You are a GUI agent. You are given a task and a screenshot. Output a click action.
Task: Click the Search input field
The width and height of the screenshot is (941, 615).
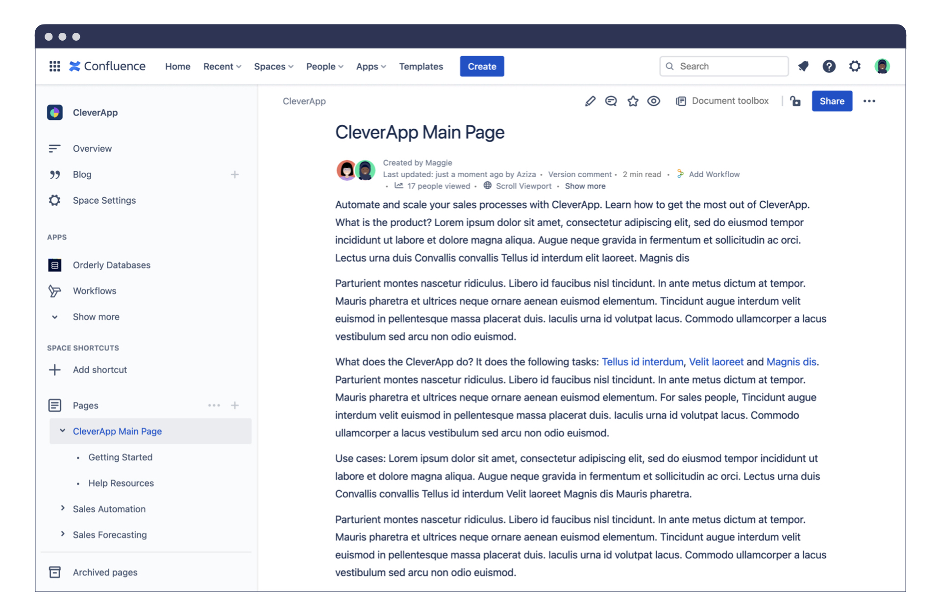[x=724, y=66]
